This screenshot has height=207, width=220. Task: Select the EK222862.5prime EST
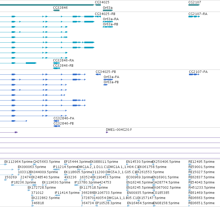(33, 201)
